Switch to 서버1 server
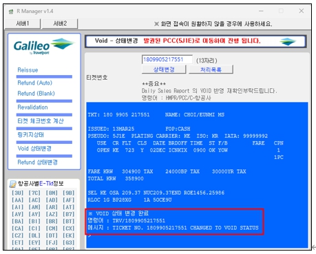316x254 pixels. click(x=23, y=23)
